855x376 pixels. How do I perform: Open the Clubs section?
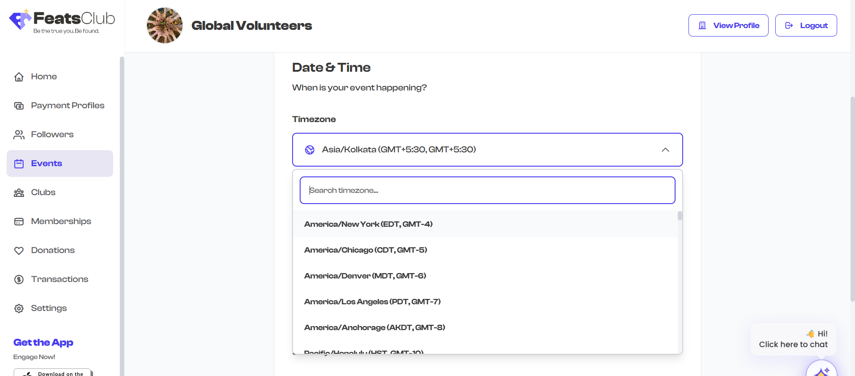click(x=60, y=192)
